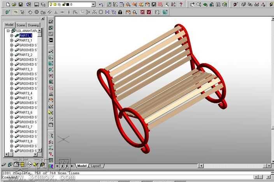The height and width of the screenshot is (182, 274).
Task: Click the yellow arrow icon in the vertical toolbar
Action: click(51, 113)
